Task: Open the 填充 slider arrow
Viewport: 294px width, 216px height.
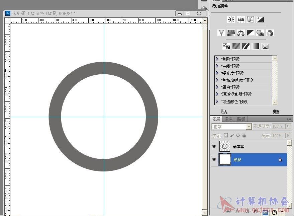Action: tap(288, 135)
